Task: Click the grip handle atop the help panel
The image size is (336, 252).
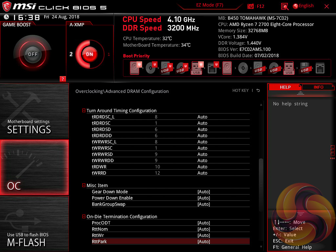Action: click(301, 93)
